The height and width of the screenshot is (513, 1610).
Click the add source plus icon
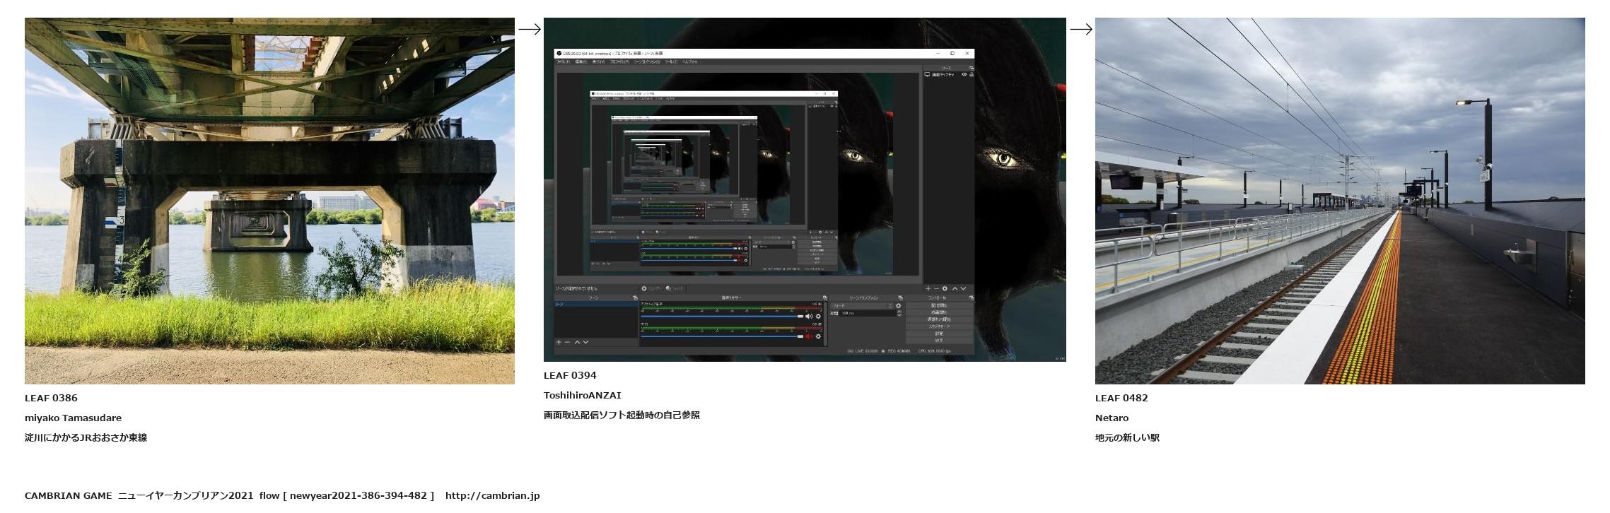pyautogui.click(x=928, y=289)
